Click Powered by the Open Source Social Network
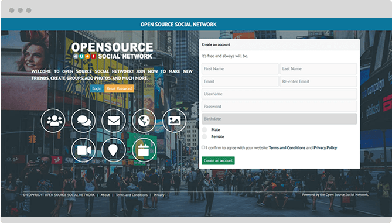 335,195
